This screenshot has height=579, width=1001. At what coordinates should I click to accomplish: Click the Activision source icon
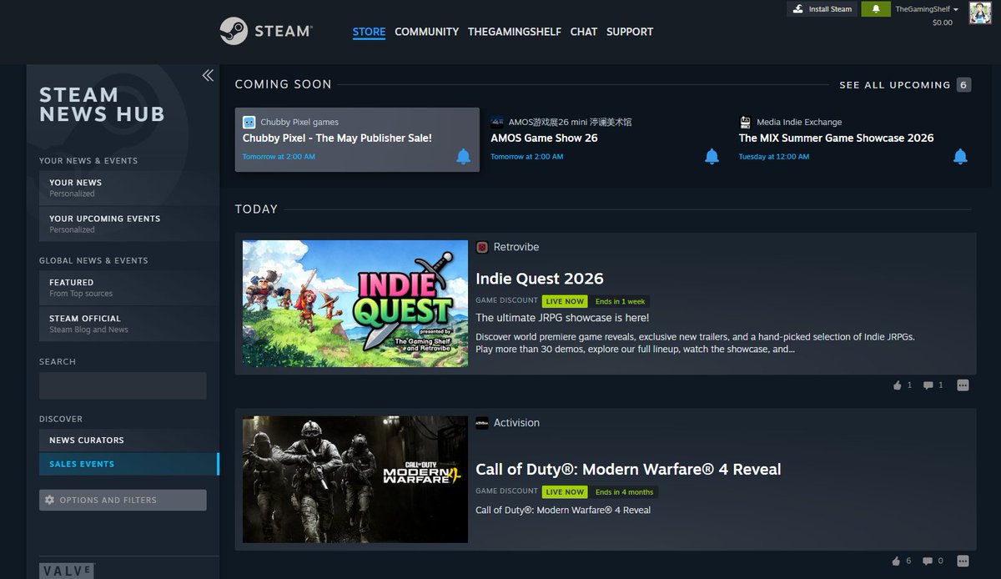pos(482,423)
